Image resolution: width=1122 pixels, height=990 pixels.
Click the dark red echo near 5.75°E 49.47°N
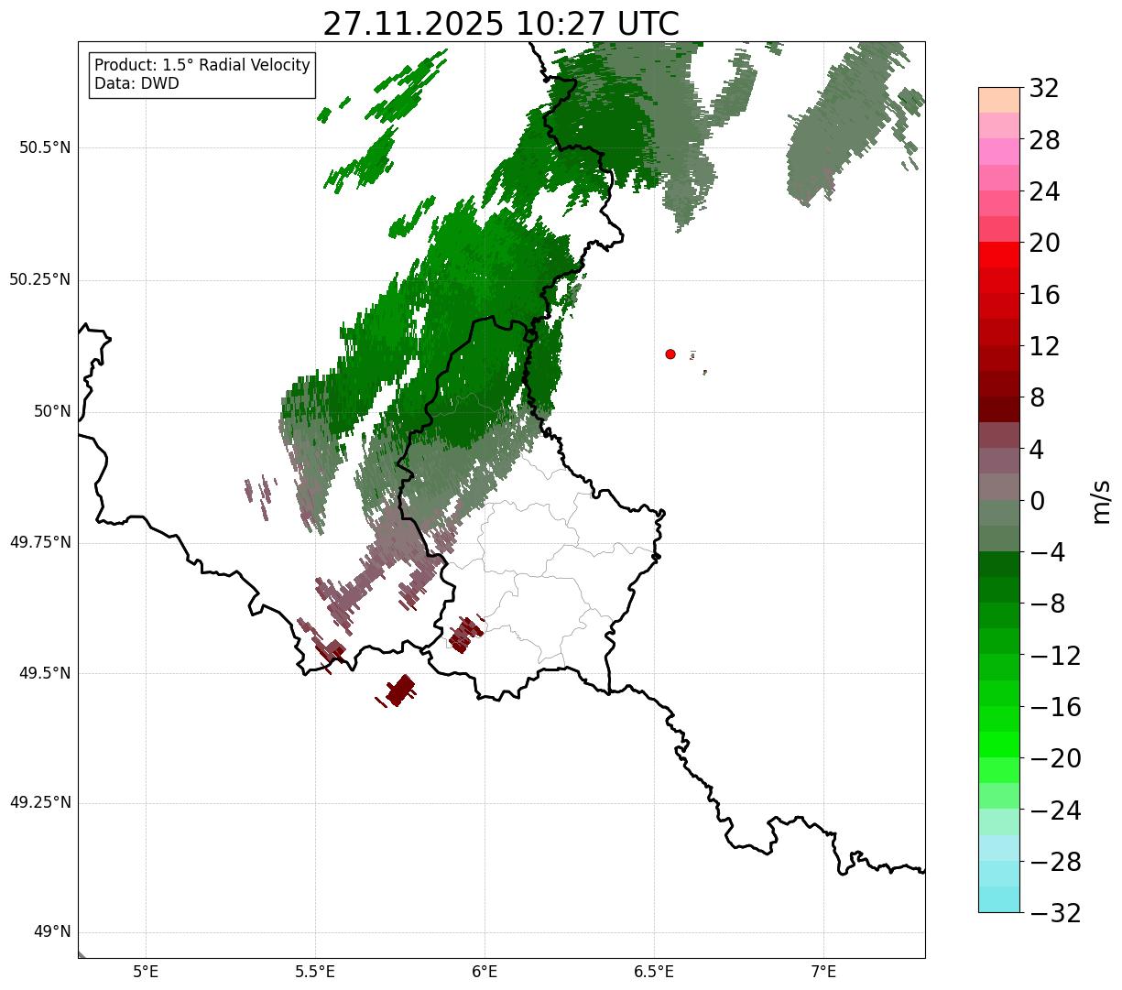coord(399,691)
